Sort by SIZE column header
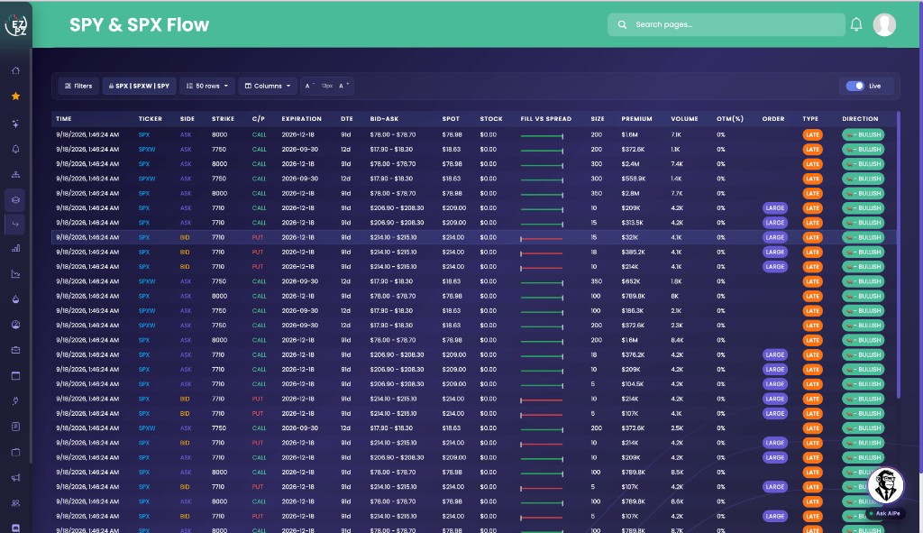This screenshot has width=923, height=533. pyautogui.click(x=598, y=119)
